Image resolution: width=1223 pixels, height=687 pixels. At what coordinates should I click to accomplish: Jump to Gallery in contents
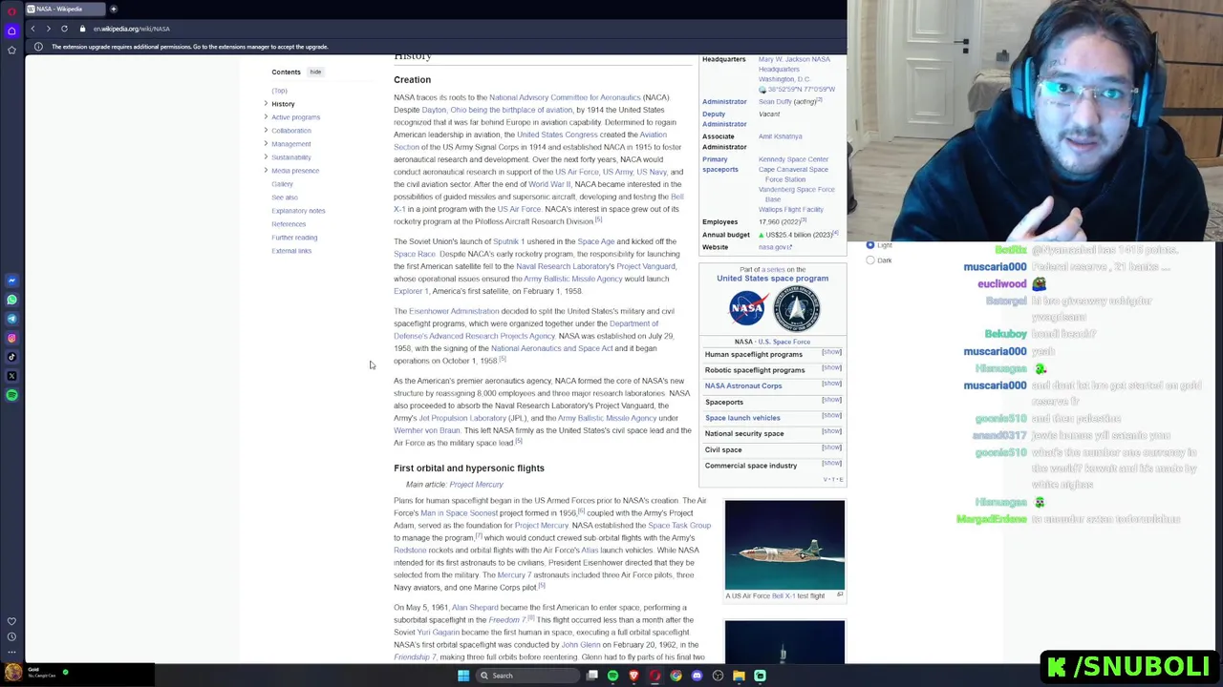[x=282, y=183]
